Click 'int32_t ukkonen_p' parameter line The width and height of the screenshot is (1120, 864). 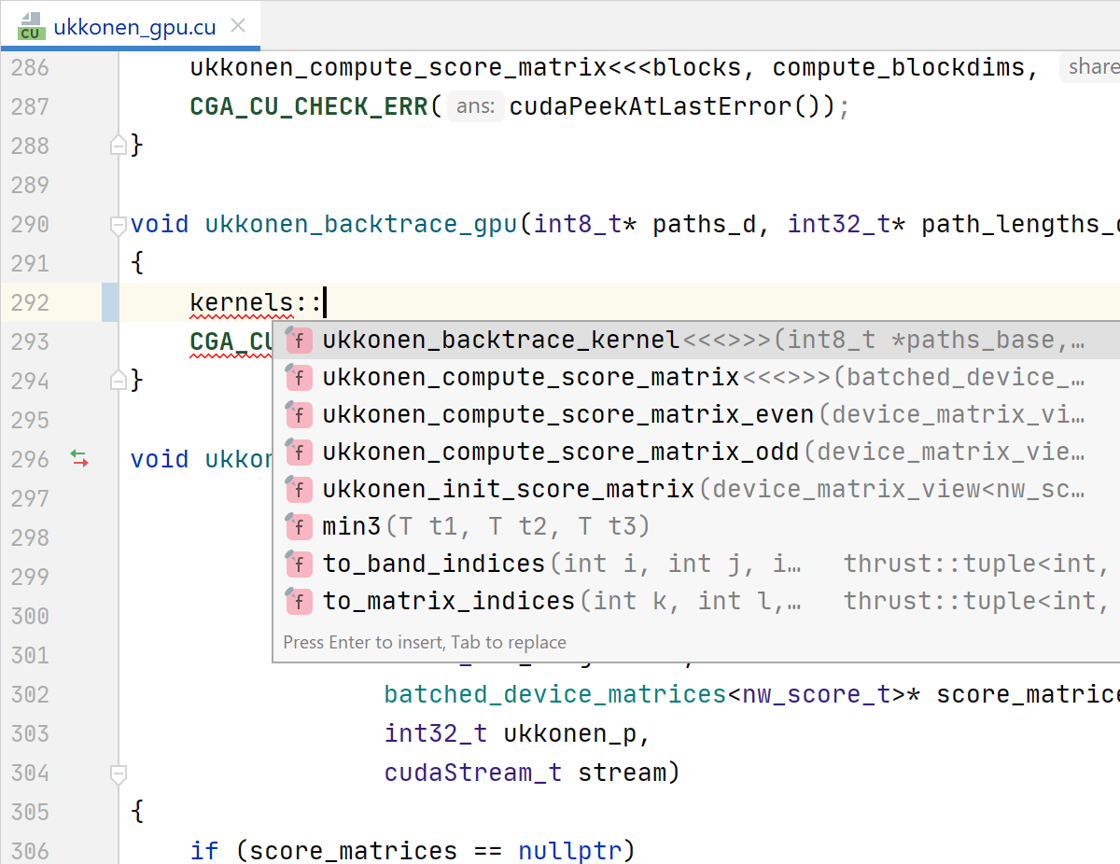(517, 734)
